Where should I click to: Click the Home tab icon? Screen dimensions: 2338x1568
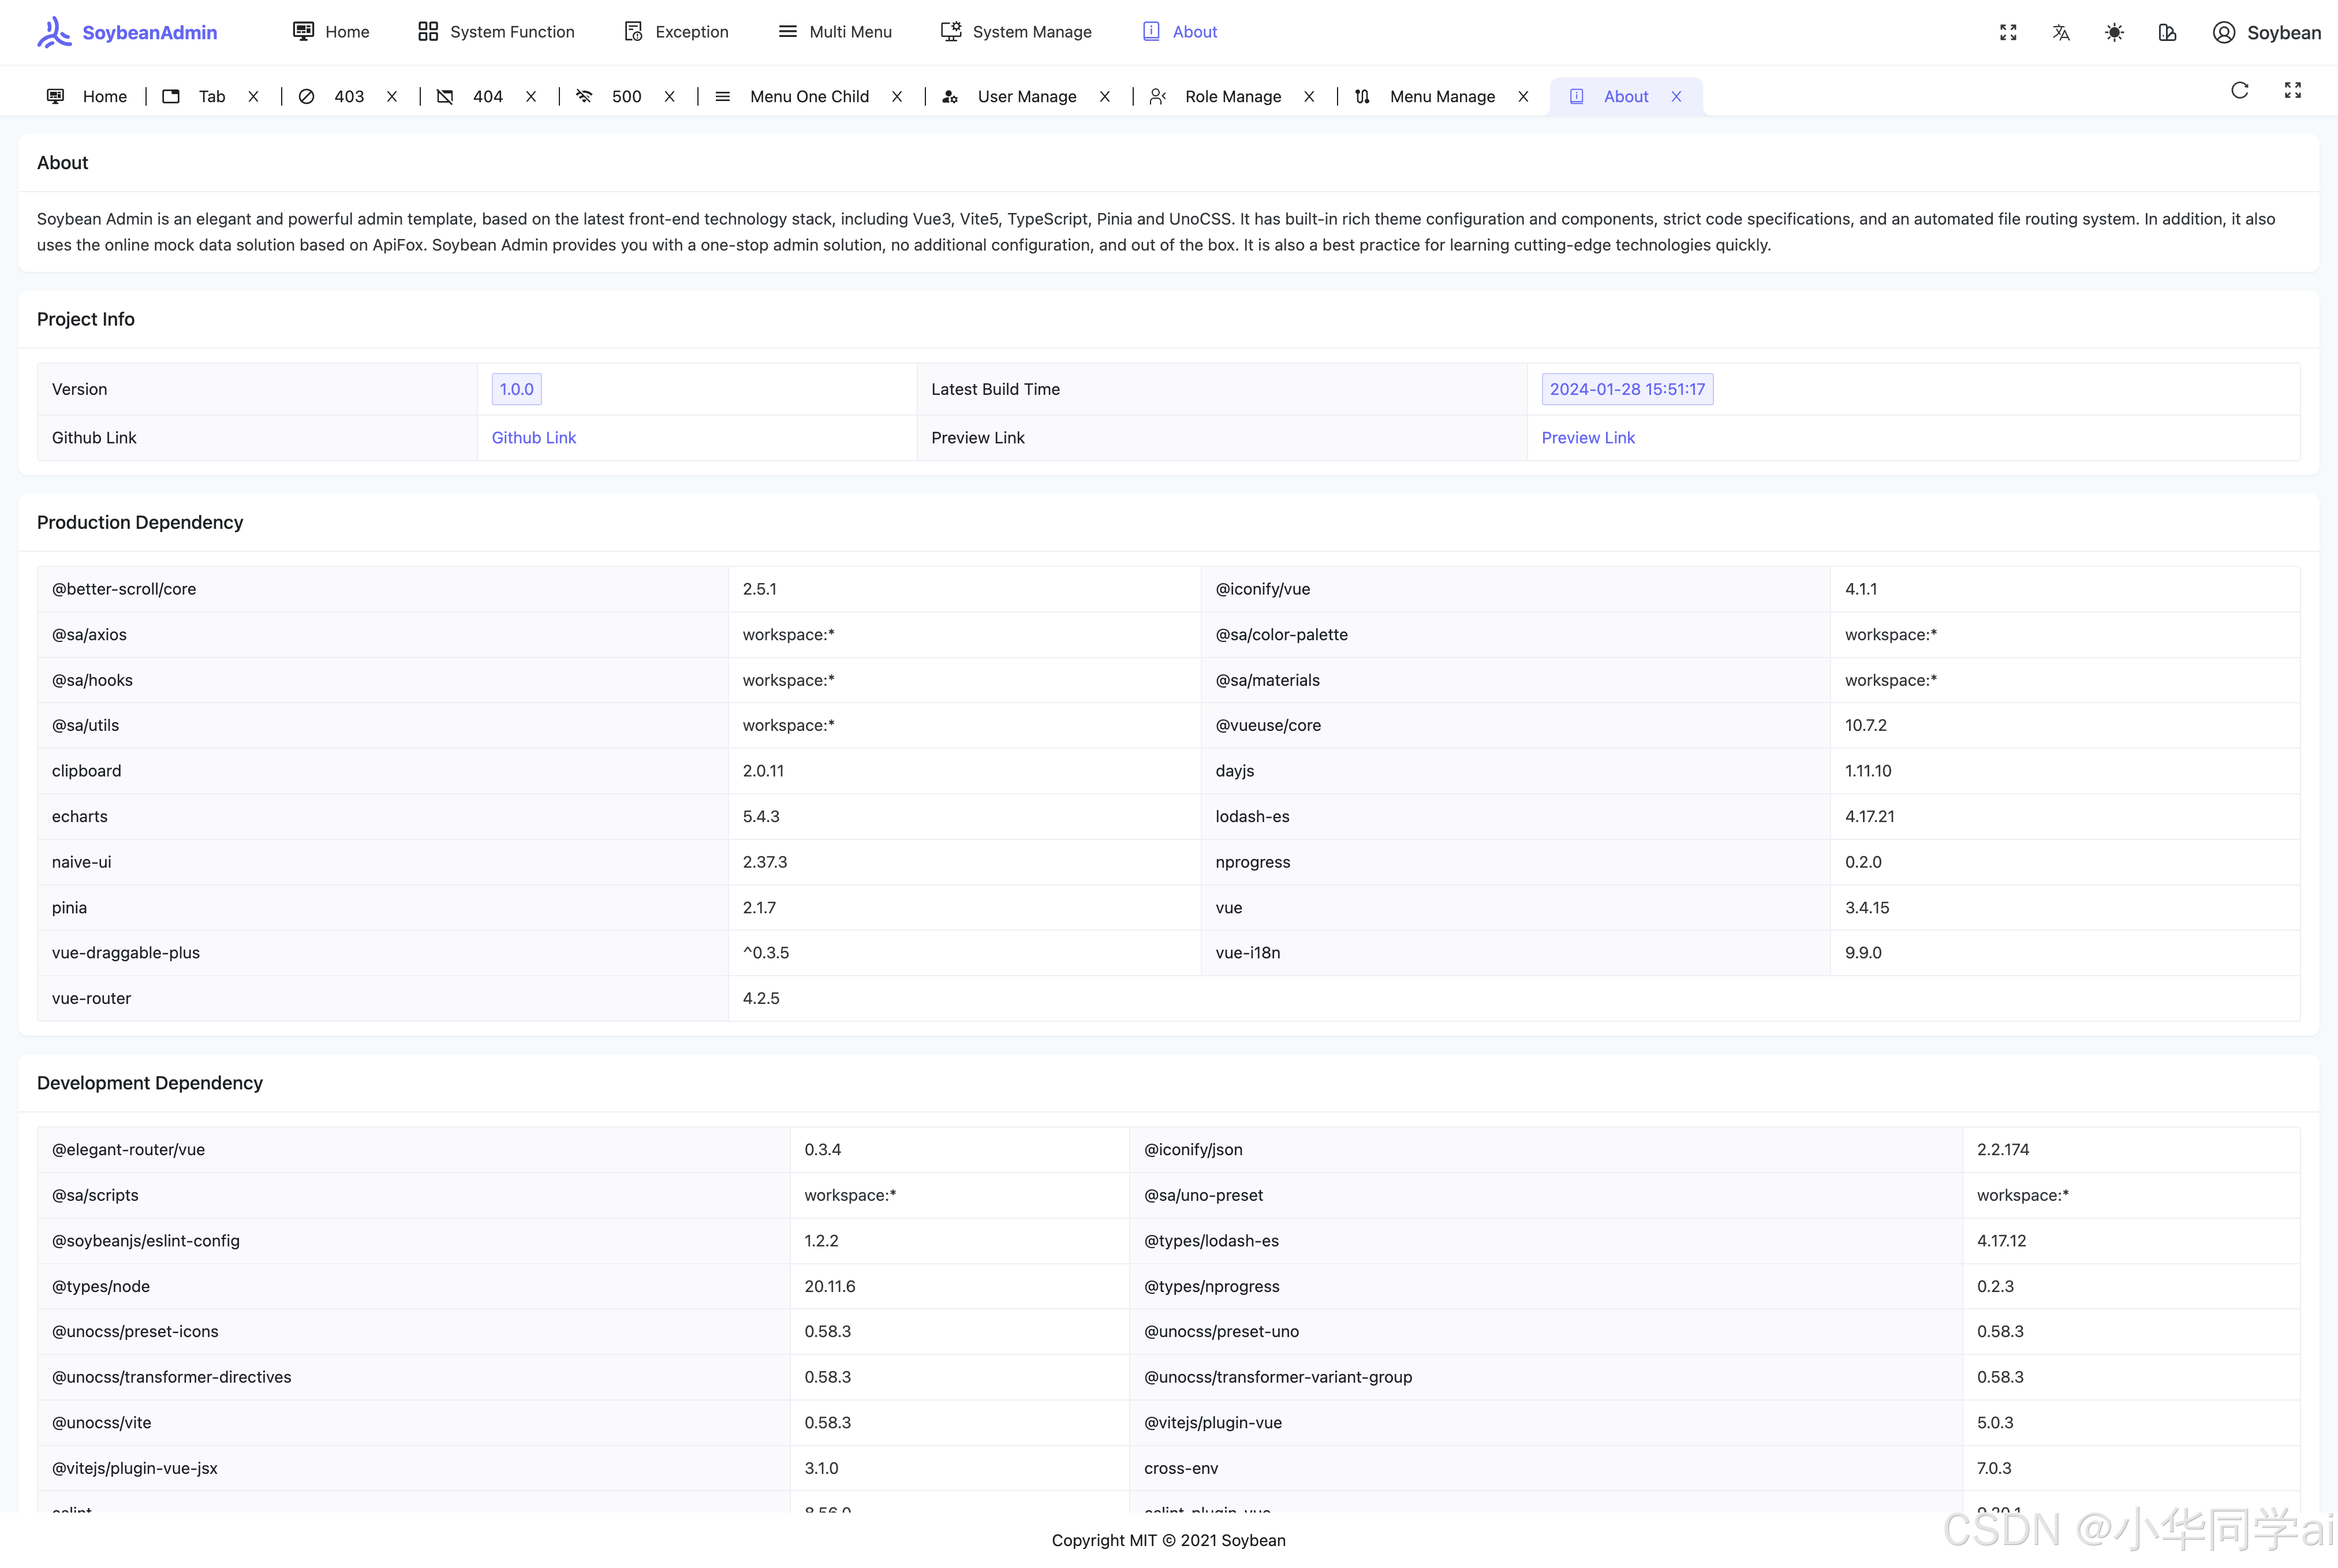56,97
